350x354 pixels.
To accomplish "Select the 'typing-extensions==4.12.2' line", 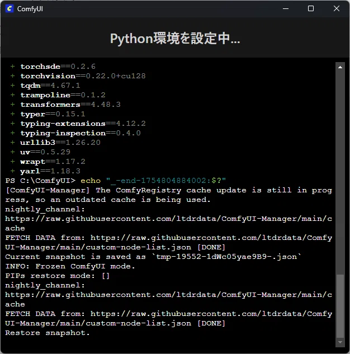I will pos(78,124).
